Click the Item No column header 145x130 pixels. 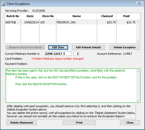(48, 16)
